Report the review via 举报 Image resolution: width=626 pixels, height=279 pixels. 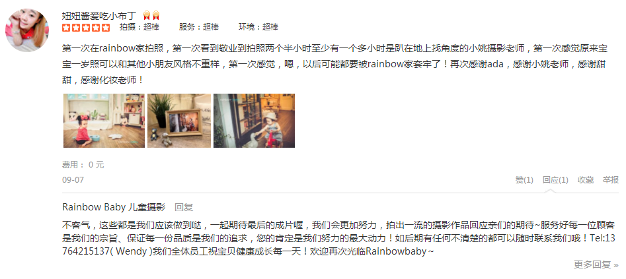611,180
